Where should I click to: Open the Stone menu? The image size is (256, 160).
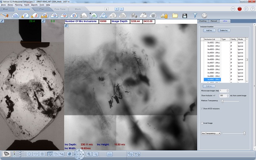pos(3,5)
